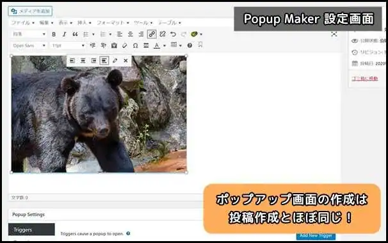Expand bulleted list style options arrow
The image size is (388, 243).
[x=93, y=34]
